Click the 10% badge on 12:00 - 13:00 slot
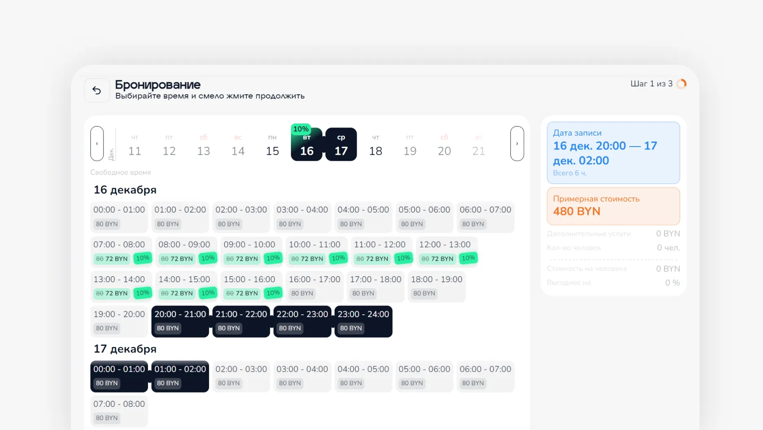The height and width of the screenshot is (430, 763). pos(468,258)
